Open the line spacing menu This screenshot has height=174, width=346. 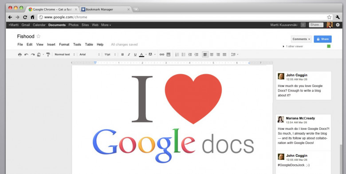pyautogui.click(x=235, y=54)
